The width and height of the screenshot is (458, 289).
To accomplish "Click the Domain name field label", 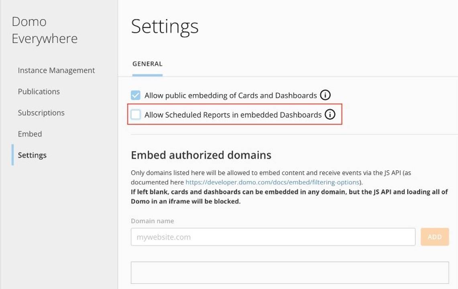I will 152,221.
